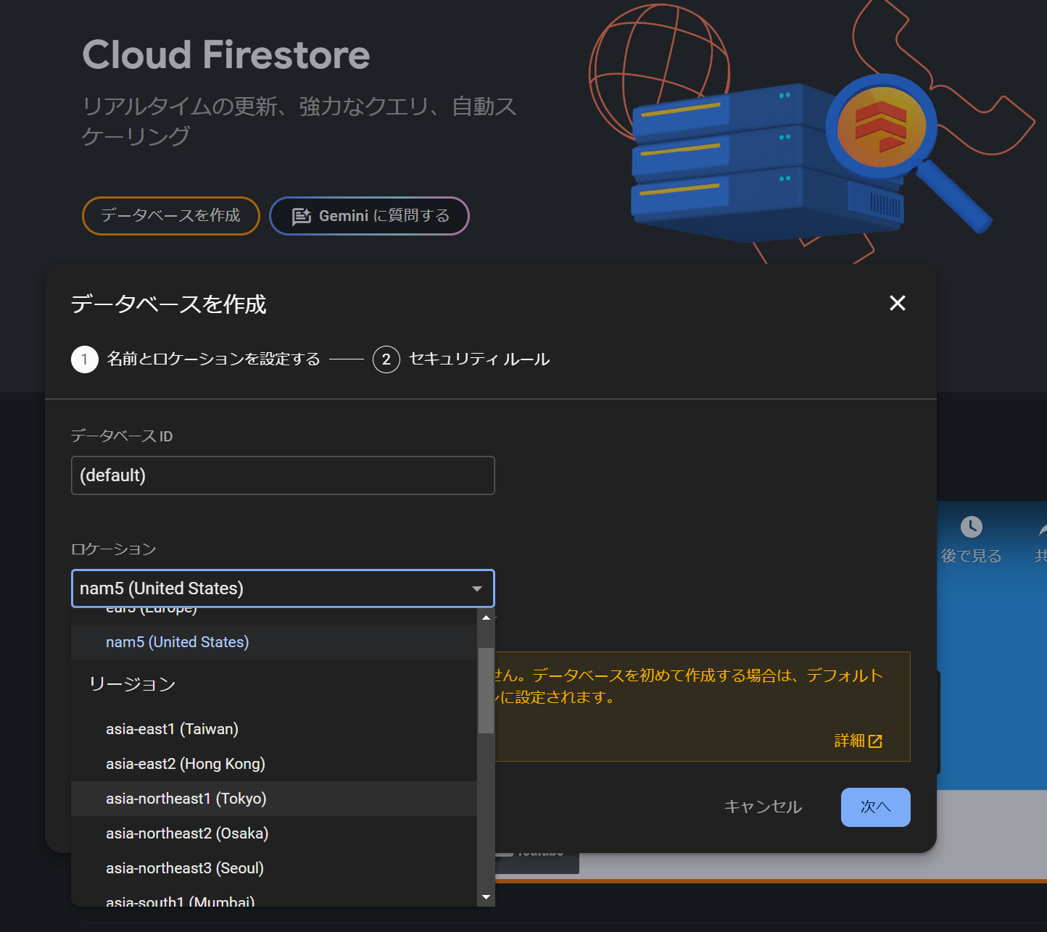Image resolution: width=1047 pixels, height=932 pixels.
Task: Click the external link icon beside 詳細
Action: pyautogui.click(x=876, y=741)
